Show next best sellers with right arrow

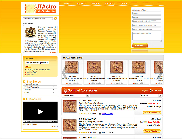(160, 72)
